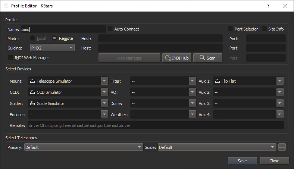294x169 pixels.
Task: Click the KStars window icon in title bar
Action: tap(6, 6)
